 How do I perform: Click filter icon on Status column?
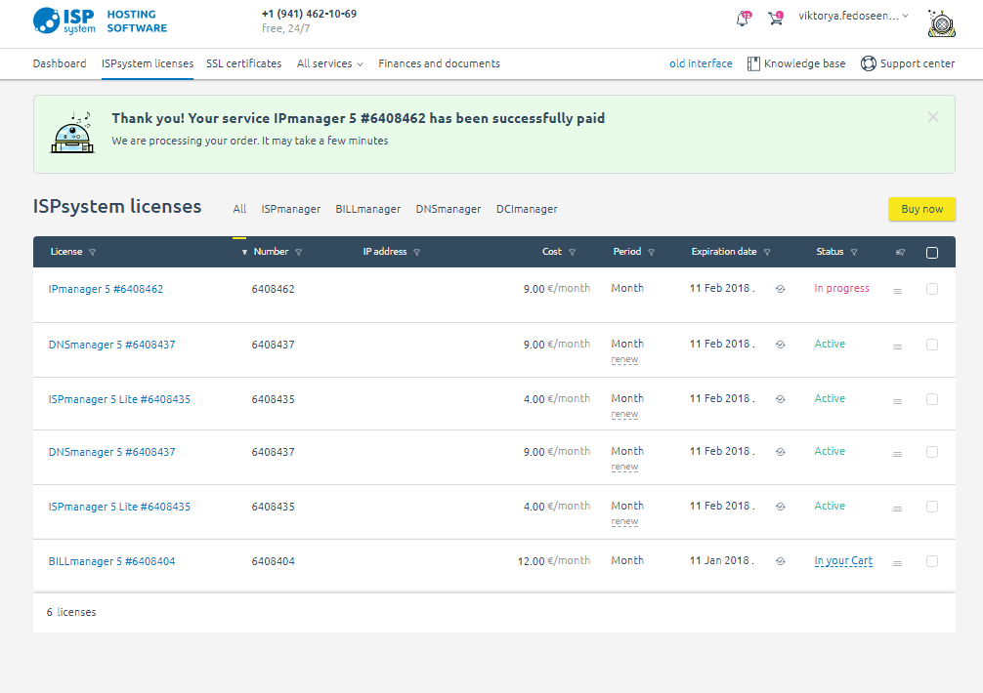[854, 252]
